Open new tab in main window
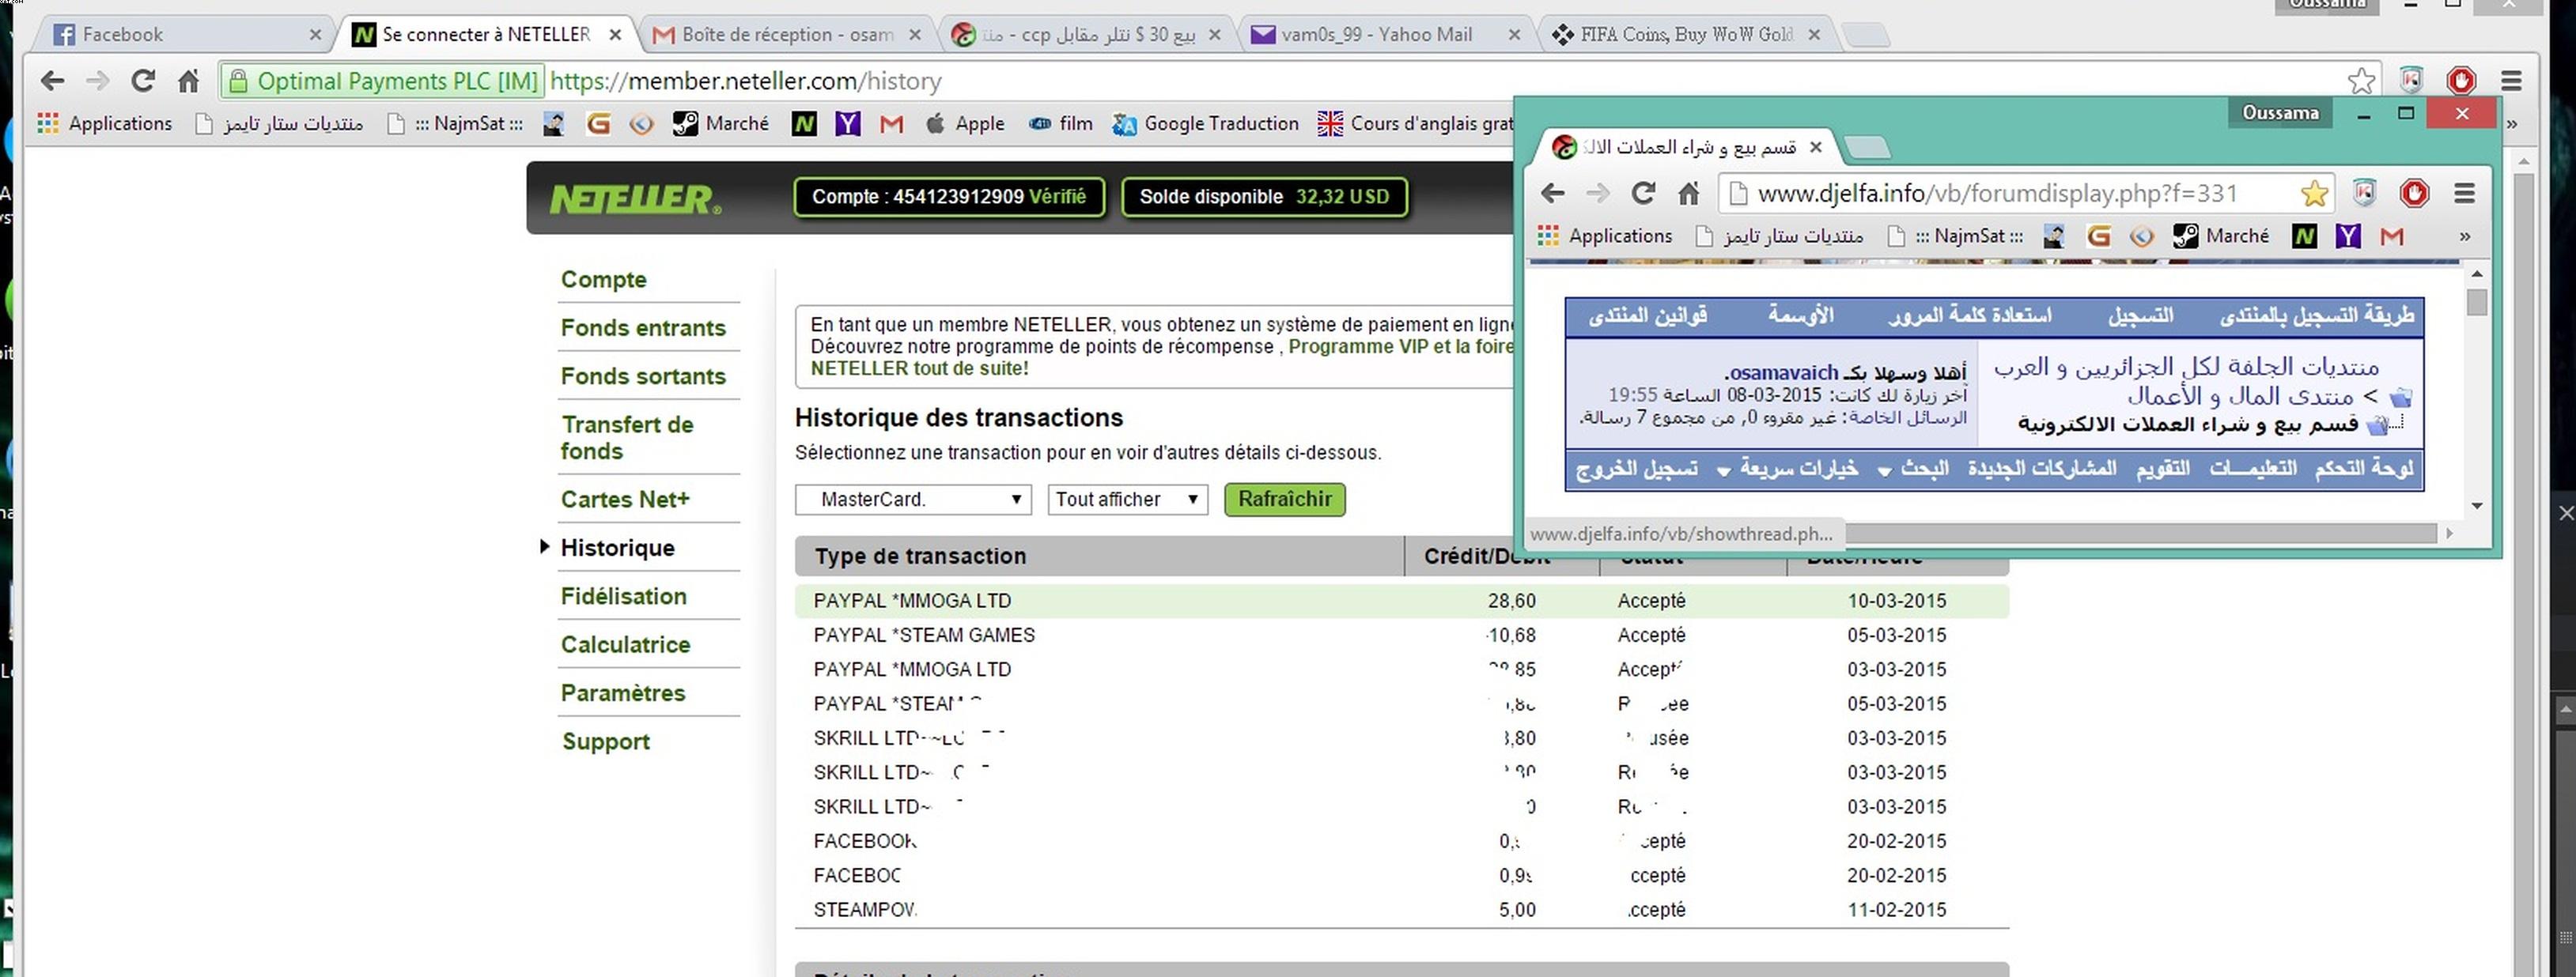2576x977 pixels. 1865,35
